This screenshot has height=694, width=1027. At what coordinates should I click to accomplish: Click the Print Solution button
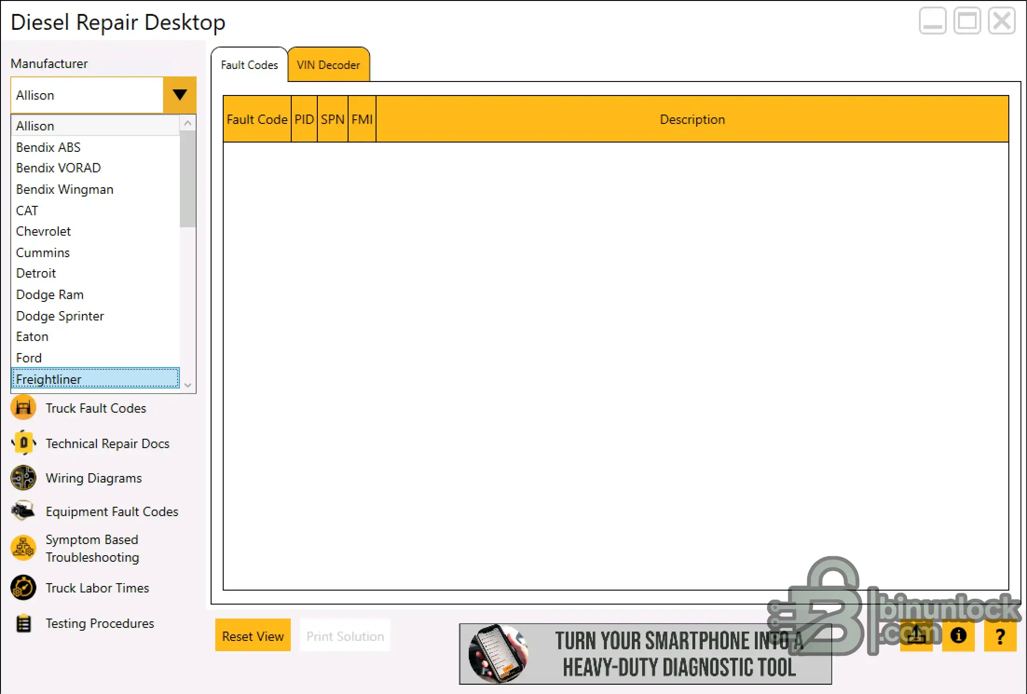click(x=345, y=635)
